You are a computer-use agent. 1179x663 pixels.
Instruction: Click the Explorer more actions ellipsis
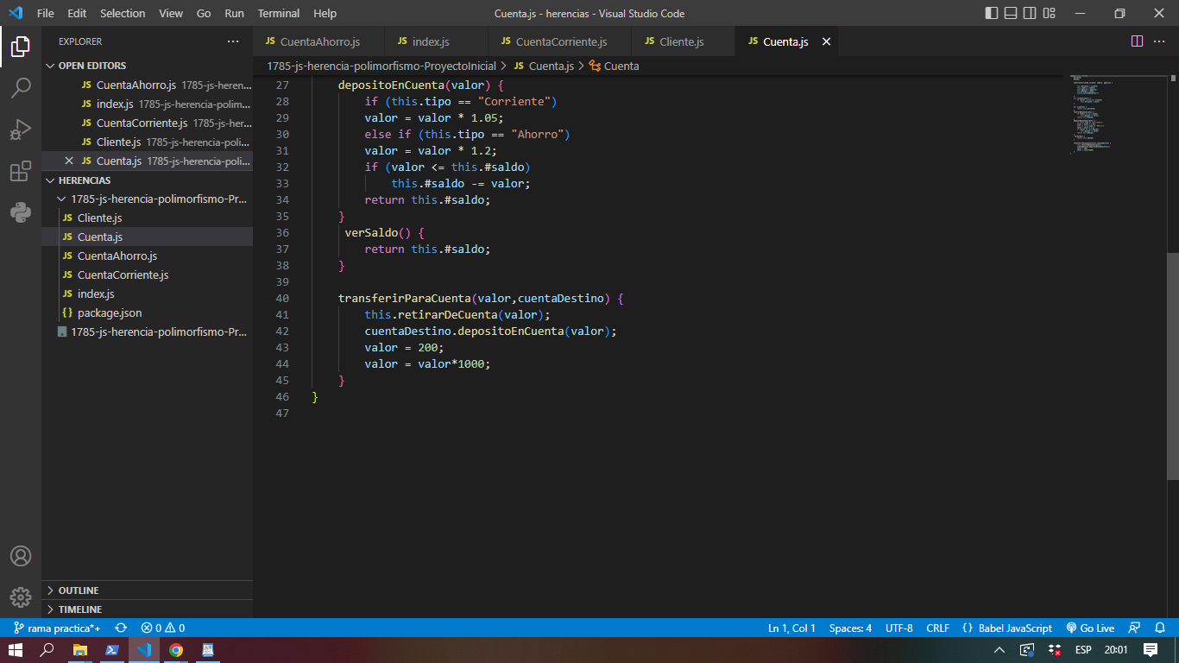[233, 41]
